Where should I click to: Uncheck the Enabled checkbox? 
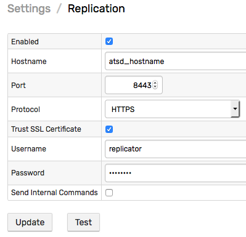point(109,41)
